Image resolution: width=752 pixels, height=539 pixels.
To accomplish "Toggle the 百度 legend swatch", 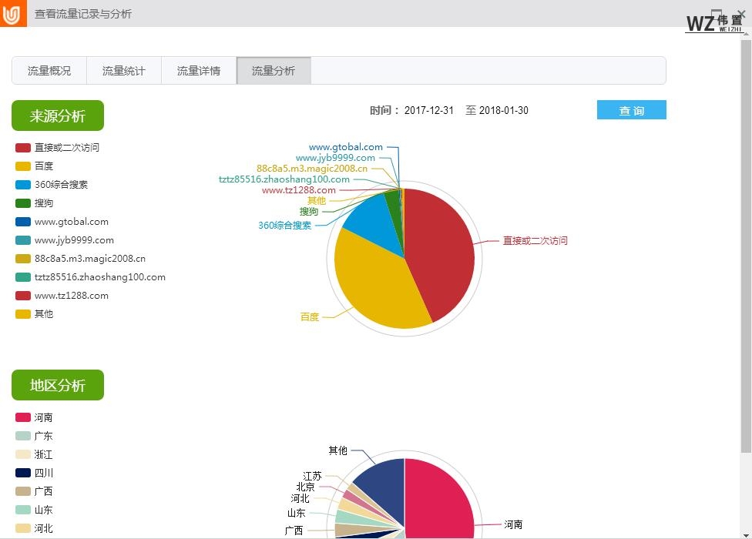I will point(23,166).
